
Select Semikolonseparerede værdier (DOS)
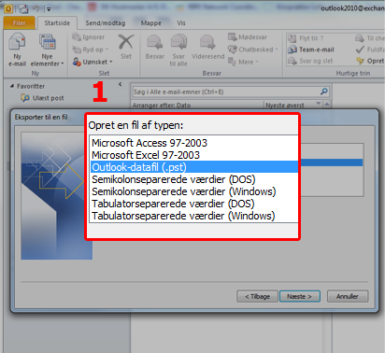pyautogui.click(x=193, y=179)
